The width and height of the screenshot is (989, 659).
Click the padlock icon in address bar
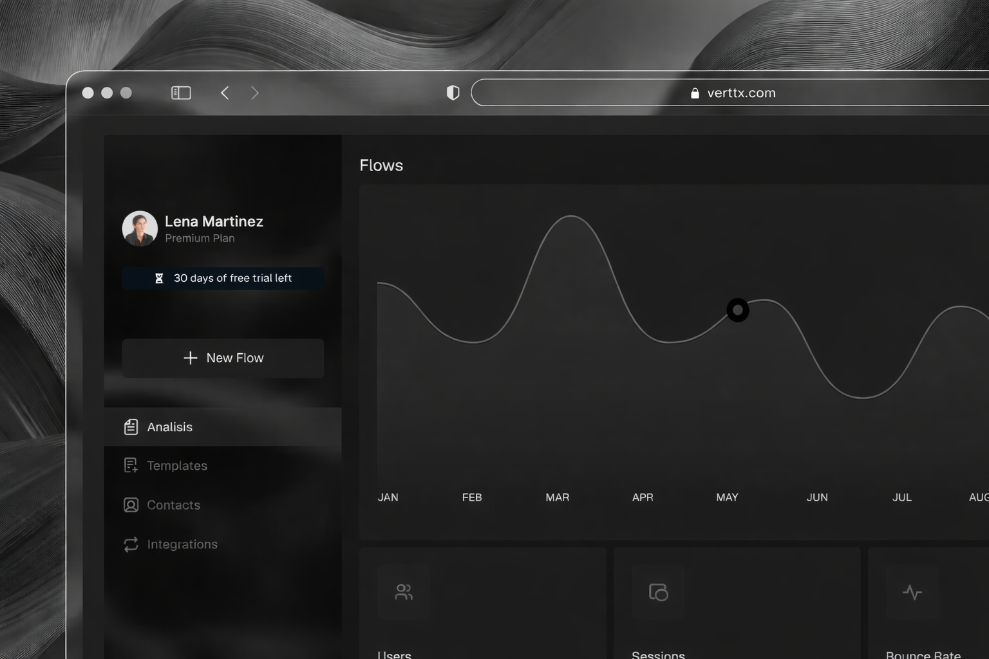coord(695,93)
